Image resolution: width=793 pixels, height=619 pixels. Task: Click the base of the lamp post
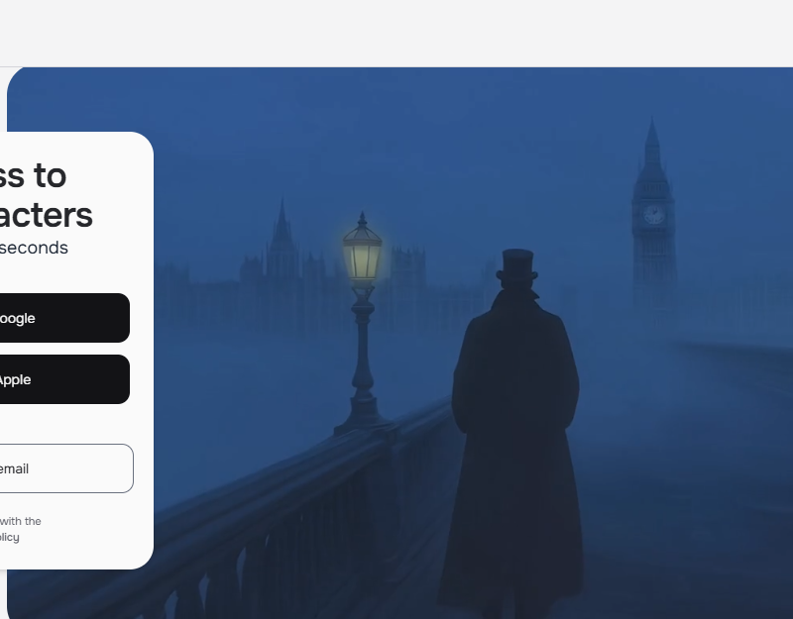click(x=363, y=417)
